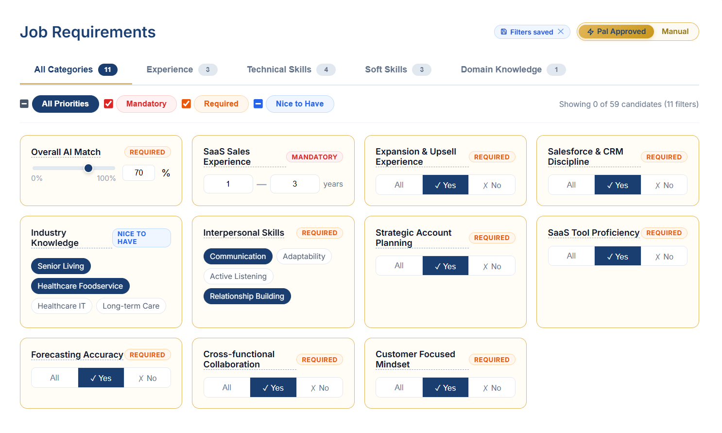
Task: Deselect the Relationship Building chip
Action: coord(247,296)
